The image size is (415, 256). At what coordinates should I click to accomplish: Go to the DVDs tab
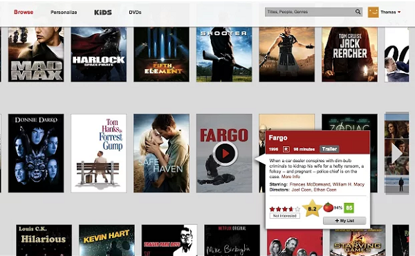click(135, 12)
